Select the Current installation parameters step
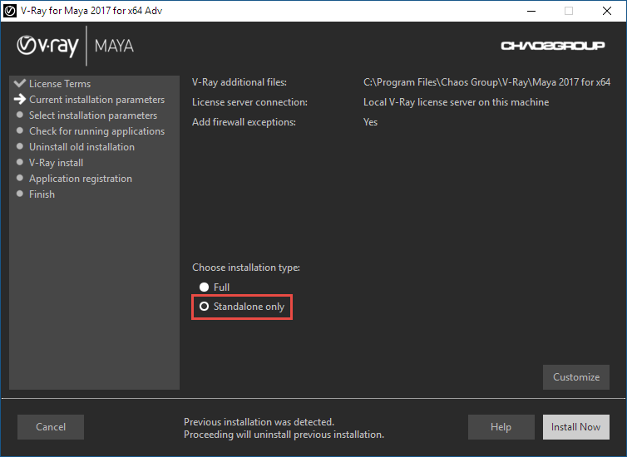Image resolution: width=627 pixels, height=457 pixels. pos(96,100)
